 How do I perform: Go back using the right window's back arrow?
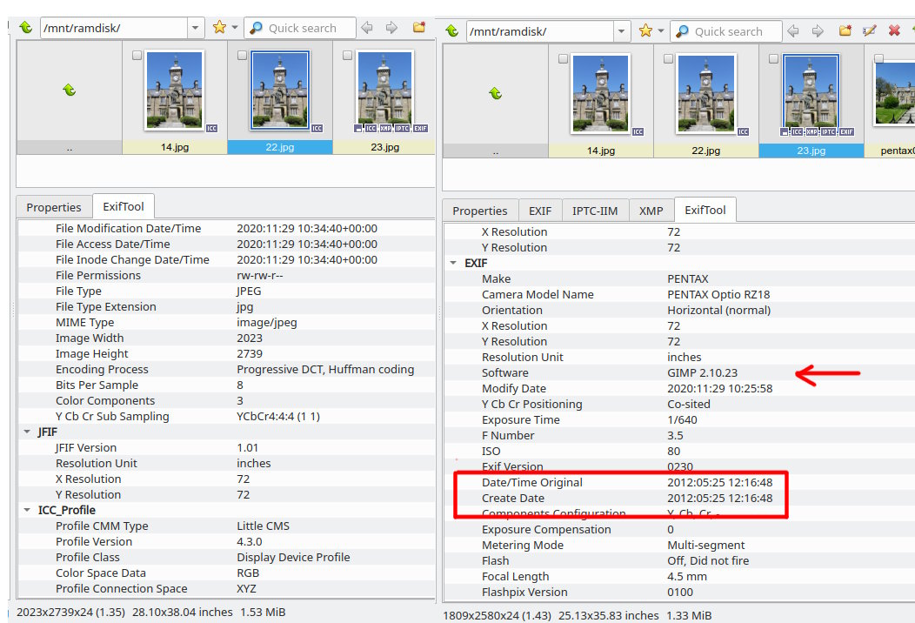[793, 31]
